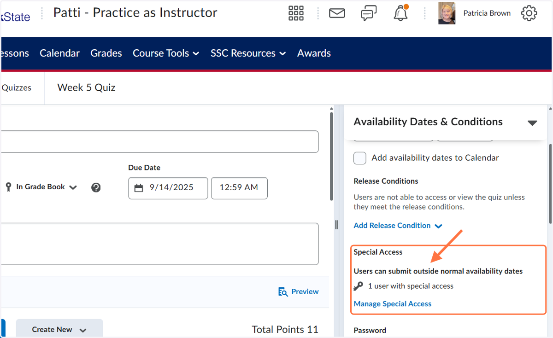Click the due date 9/14/2025 field

pyautogui.click(x=168, y=188)
